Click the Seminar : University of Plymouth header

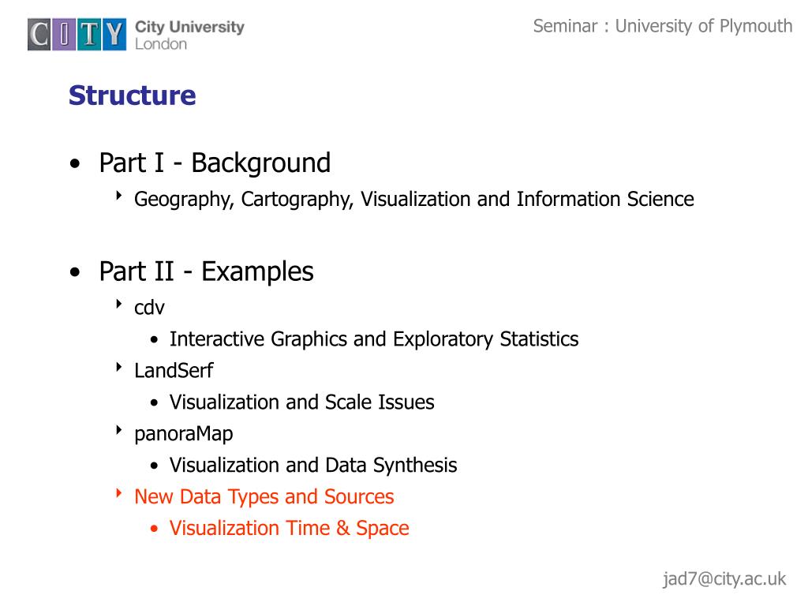click(663, 26)
